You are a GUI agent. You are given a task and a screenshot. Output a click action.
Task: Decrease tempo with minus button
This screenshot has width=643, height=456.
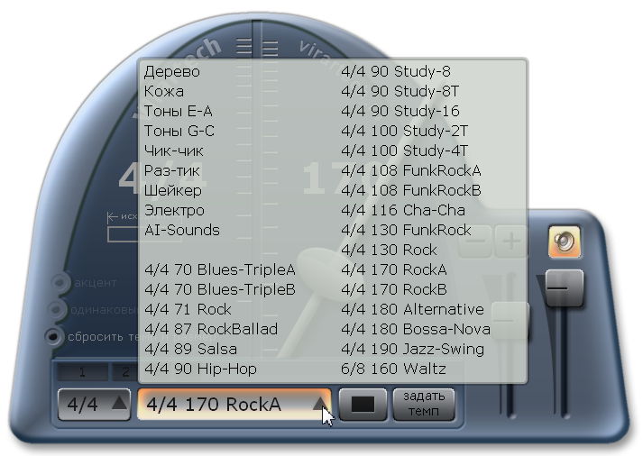point(475,242)
